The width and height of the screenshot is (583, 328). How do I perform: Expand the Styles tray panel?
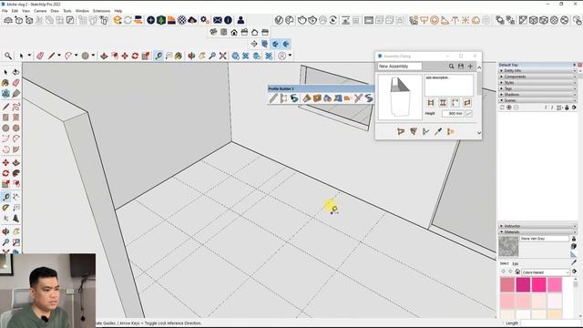coord(538,83)
